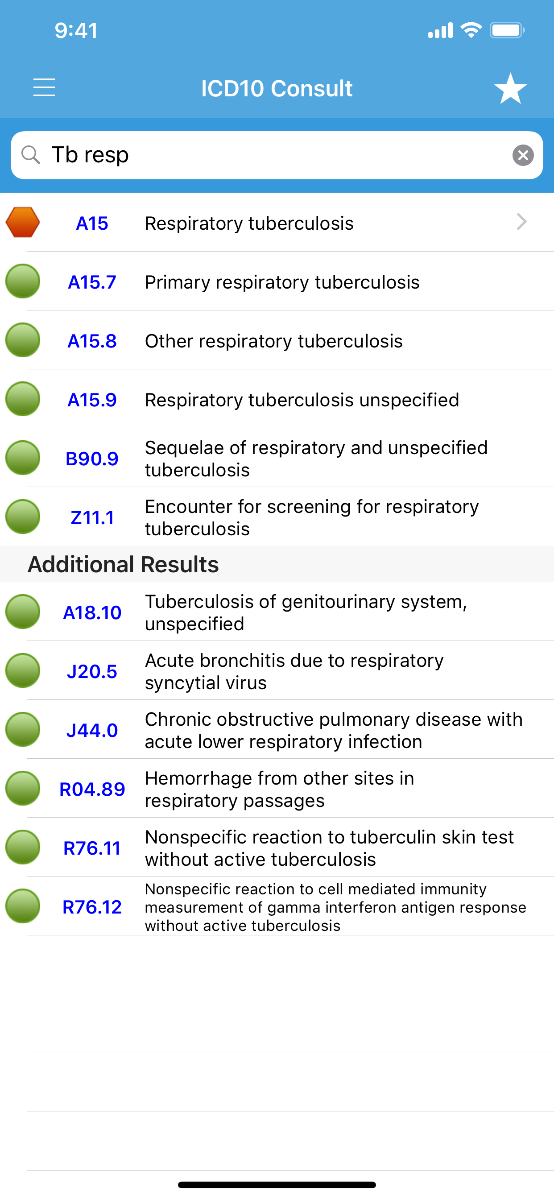
Task: Tap the battery indicator in status bar
Action: click(x=507, y=31)
